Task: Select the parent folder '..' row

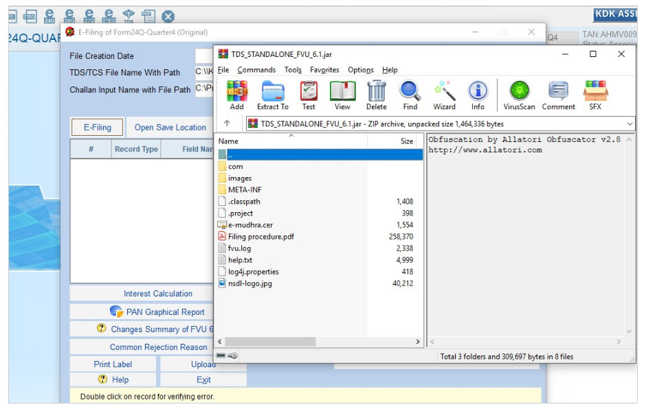Action: coord(320,154)
